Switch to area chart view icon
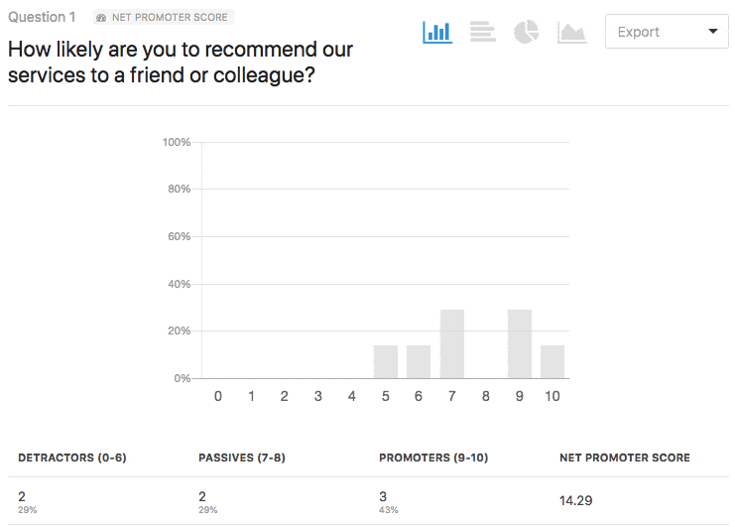The width and height of the screenshot is (735, 527). click(x=572, y=33)
